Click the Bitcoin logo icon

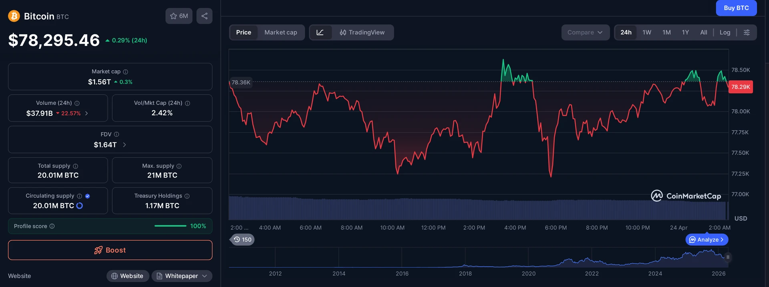(x=14, y=16)
